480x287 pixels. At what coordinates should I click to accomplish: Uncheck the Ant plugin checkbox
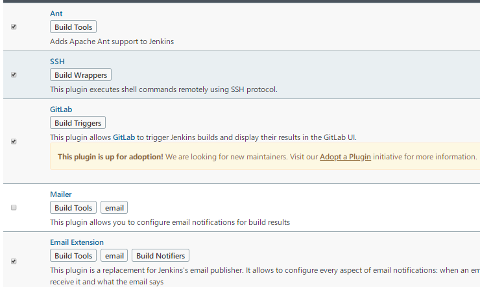(x=14, y=27)
